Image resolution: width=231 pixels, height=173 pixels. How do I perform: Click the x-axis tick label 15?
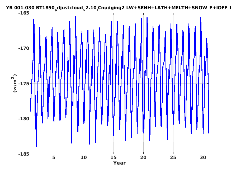(x=114, y=157)
